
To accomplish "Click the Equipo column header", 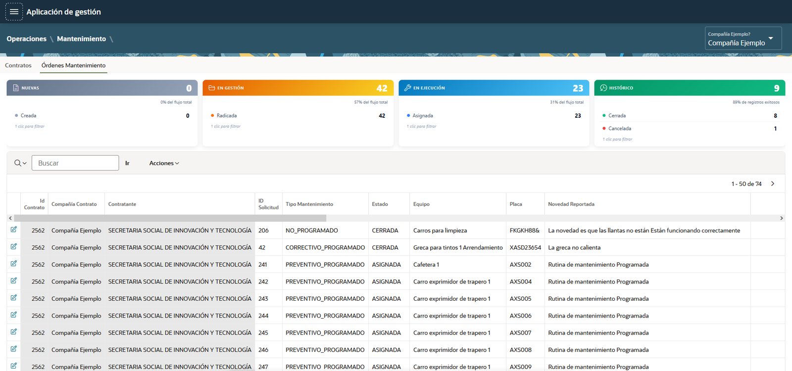I will (421, 204).
